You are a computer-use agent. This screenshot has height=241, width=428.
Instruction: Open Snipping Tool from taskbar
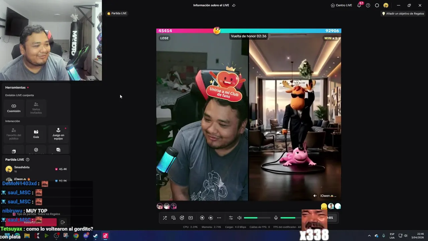click(x=66, y=236)
